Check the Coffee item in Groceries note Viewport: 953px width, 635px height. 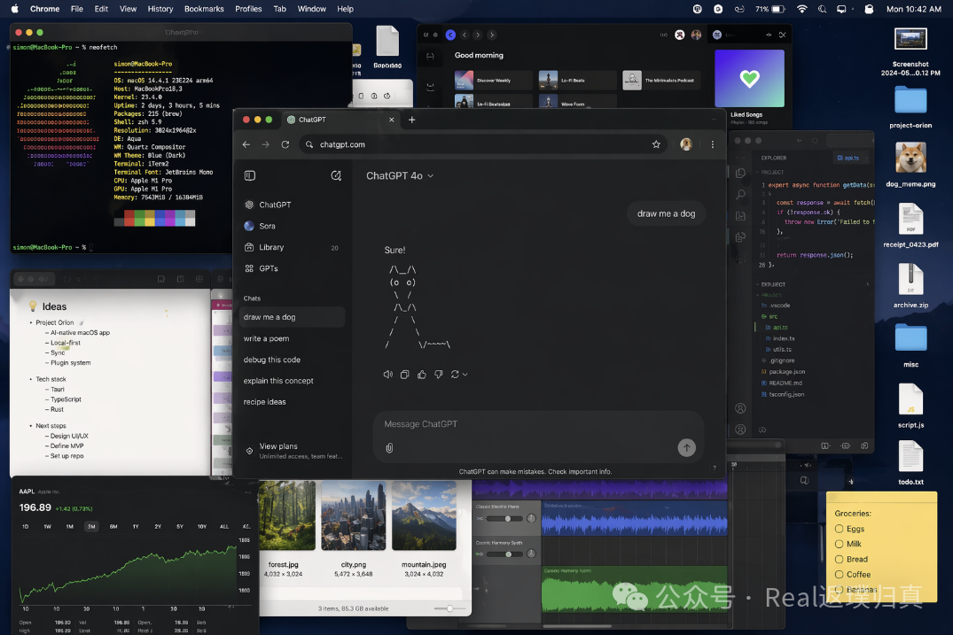click(x=840, y=574)
